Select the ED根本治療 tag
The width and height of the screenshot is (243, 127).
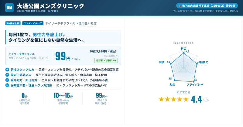coord(13,23)
